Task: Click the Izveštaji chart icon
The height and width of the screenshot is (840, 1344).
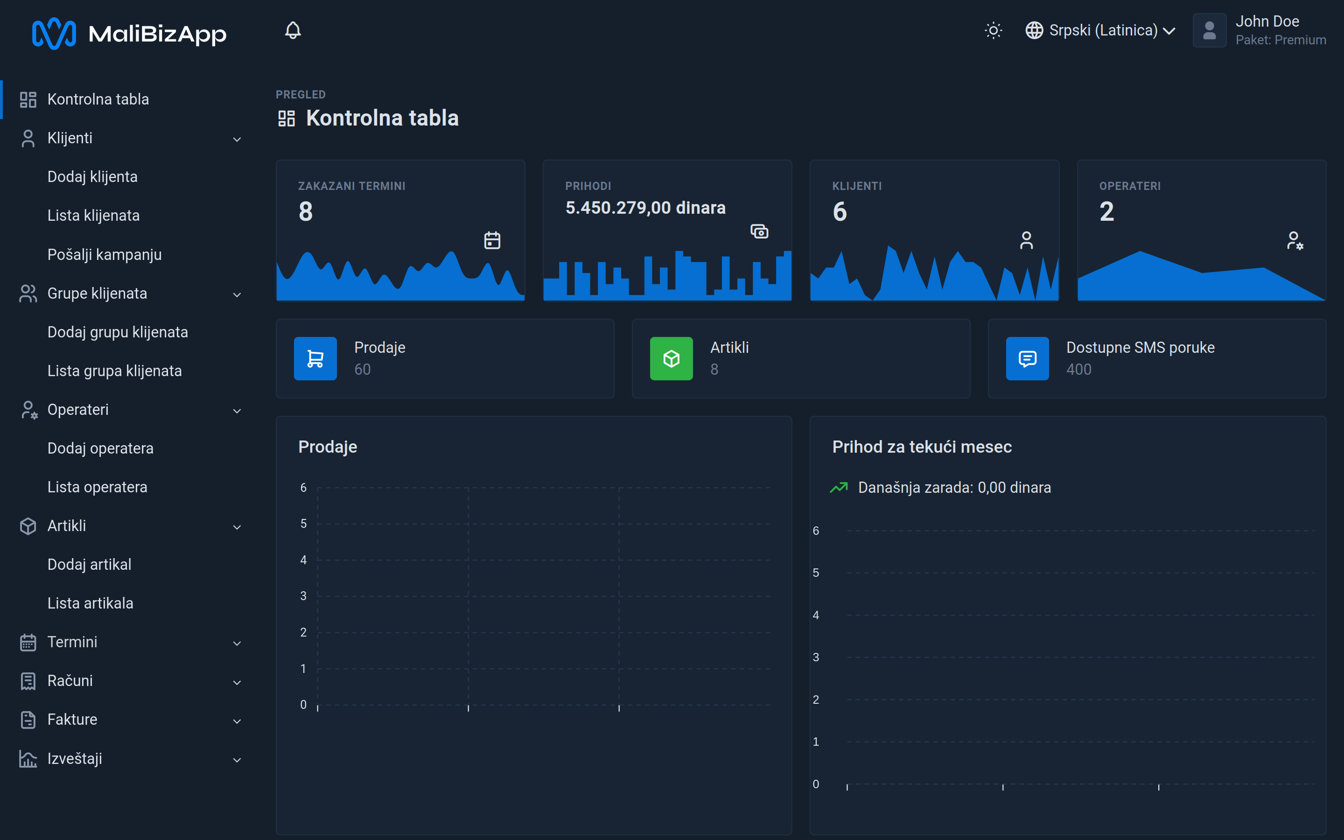Action: pos(28,759)
